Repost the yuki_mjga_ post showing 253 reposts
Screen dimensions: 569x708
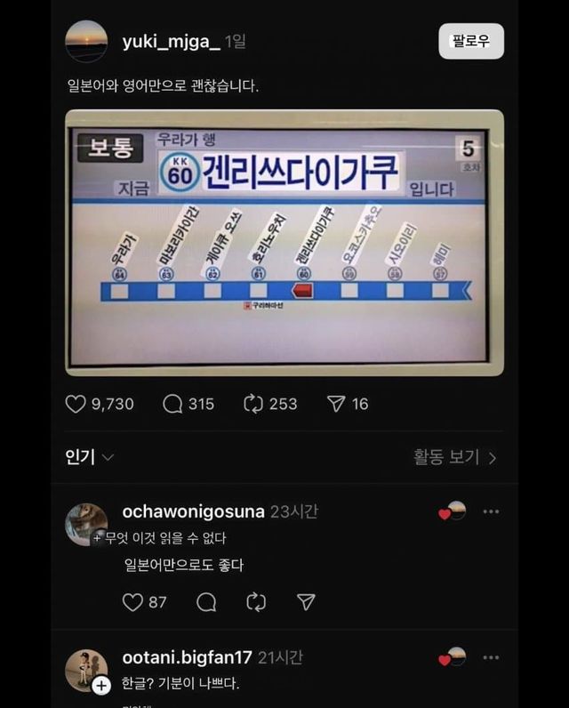pyautogui.click(x=253, y=404)
